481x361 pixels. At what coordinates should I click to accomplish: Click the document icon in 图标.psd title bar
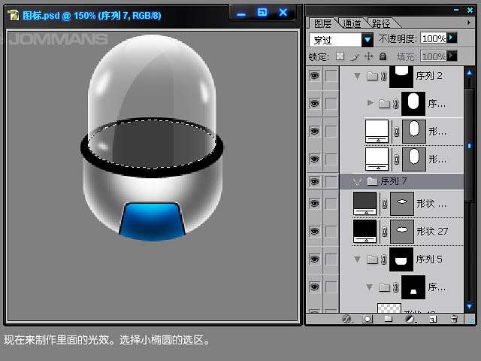14,15
